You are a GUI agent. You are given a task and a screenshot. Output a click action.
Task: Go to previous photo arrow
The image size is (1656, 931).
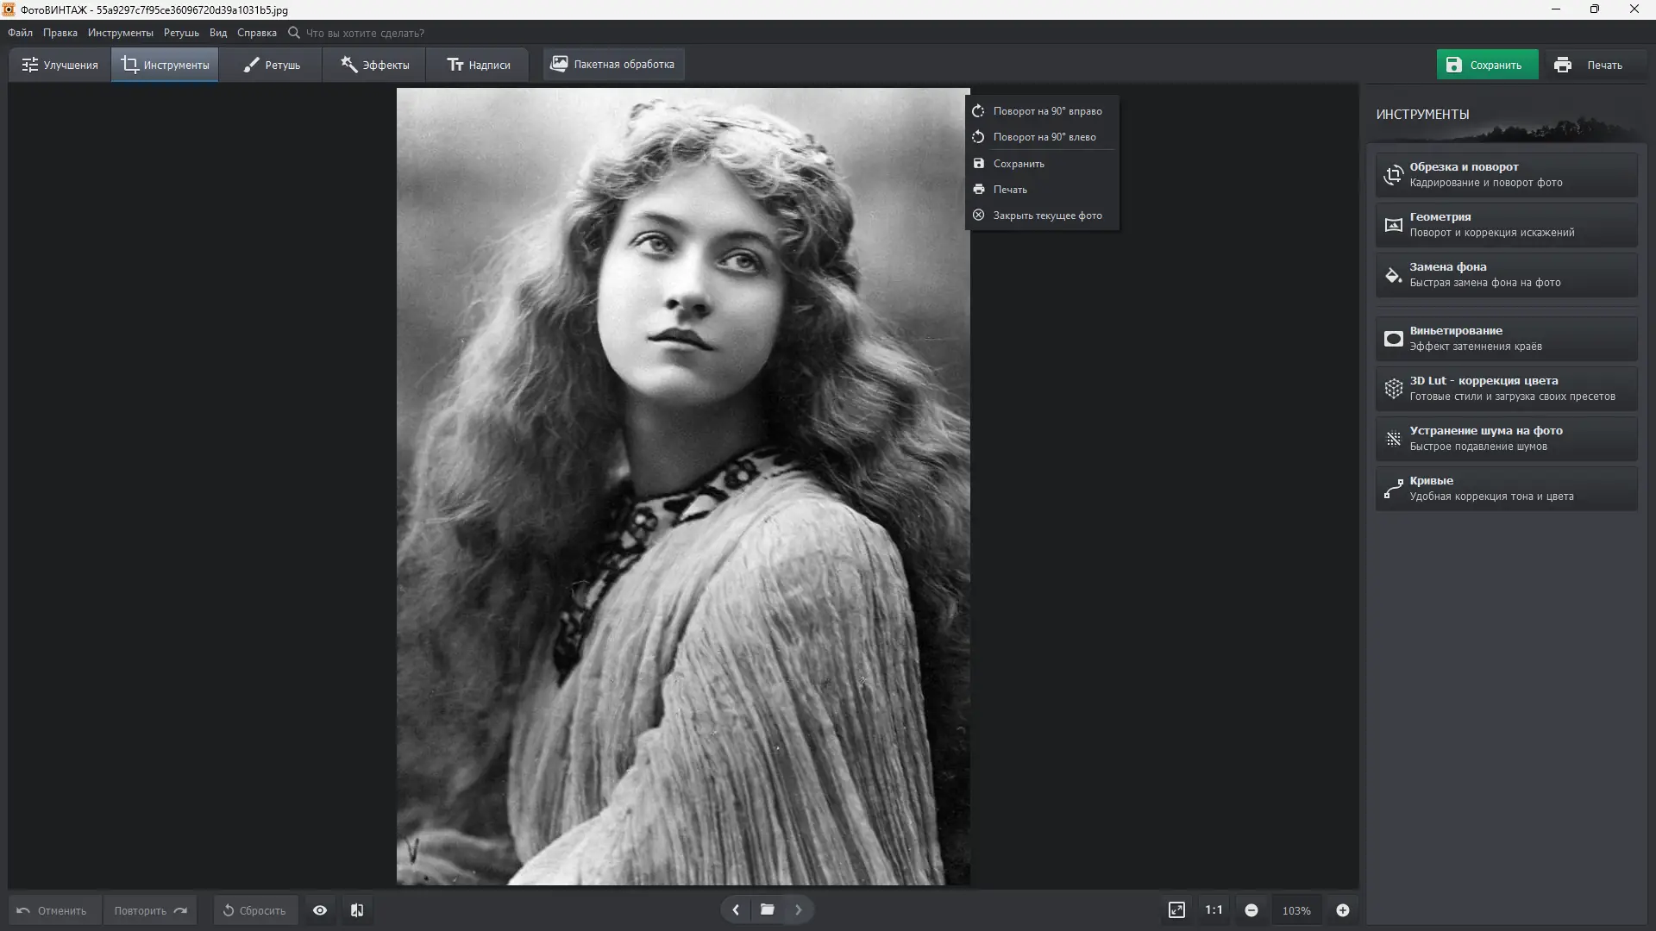736,909
